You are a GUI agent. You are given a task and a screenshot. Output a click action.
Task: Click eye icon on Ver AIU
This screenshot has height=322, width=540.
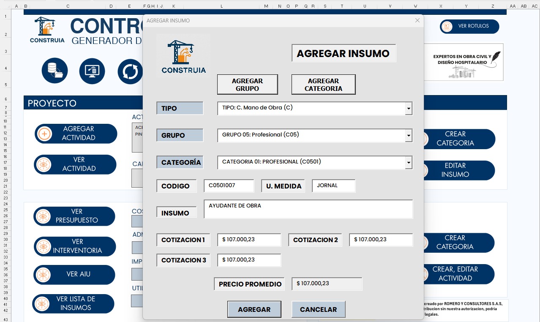43,275
